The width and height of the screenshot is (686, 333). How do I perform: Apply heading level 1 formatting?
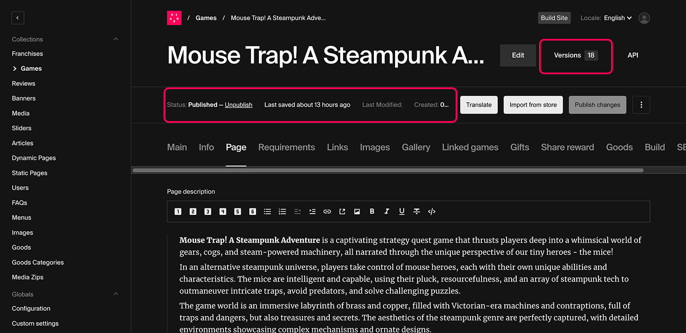(x=178, y=211)
